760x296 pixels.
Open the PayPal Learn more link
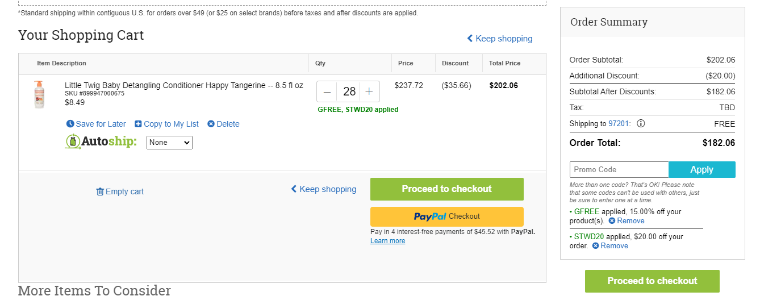388,241
